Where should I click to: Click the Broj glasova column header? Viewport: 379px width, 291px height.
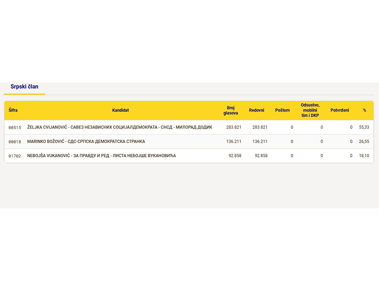coord(231,111)
